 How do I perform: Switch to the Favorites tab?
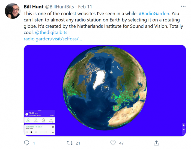pyautogui.click(x=36, y=120)
